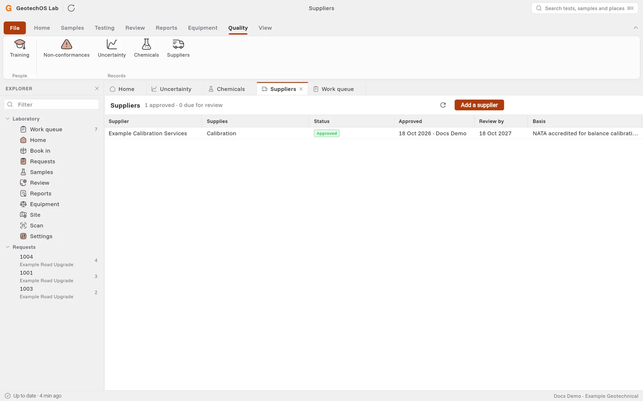Open the Chemicals ribbon tool
Viewport: 643px width, 401px height.
(x=146, y=49)
